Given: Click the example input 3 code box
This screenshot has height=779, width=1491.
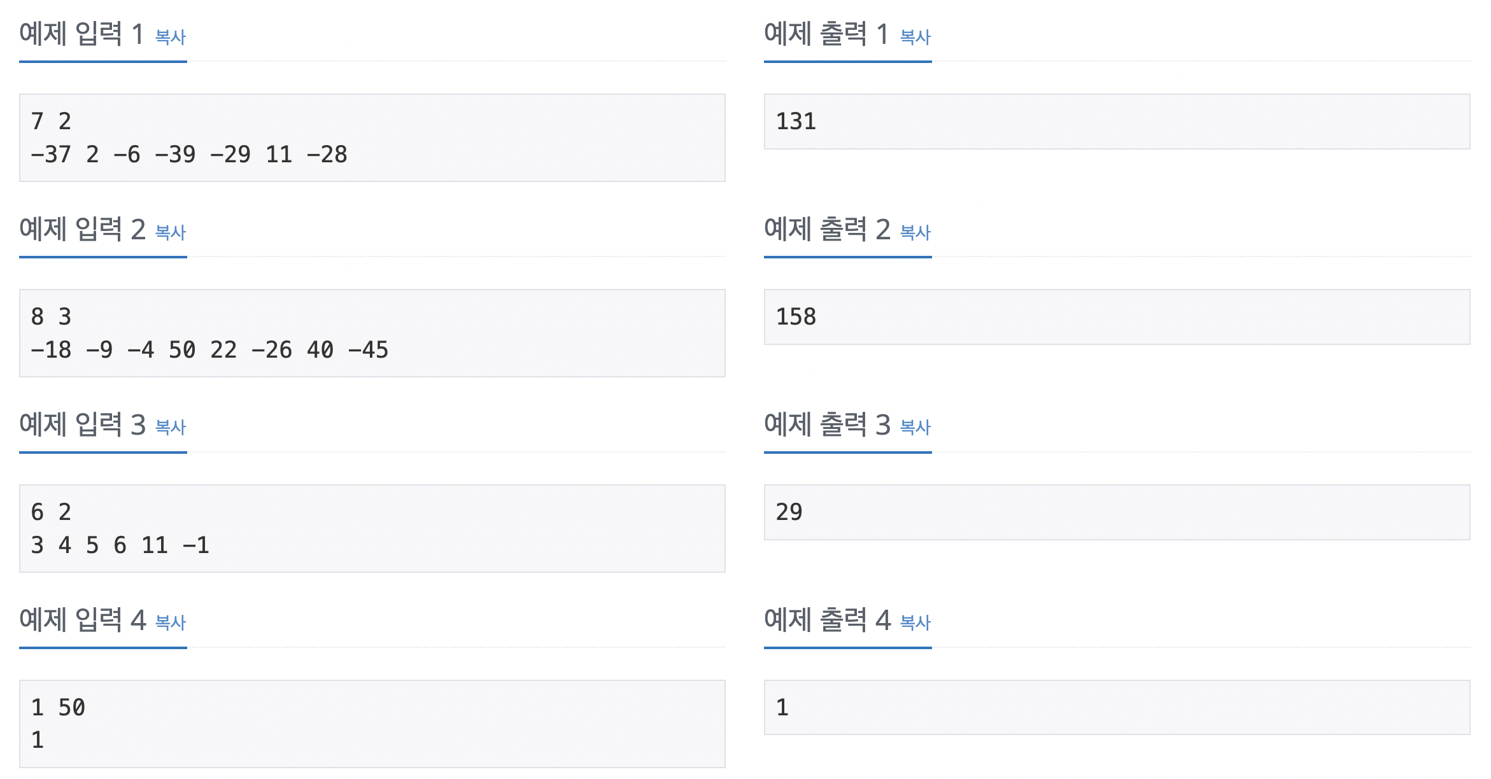Looking at the screenshot, I should (x=372, y=529).
